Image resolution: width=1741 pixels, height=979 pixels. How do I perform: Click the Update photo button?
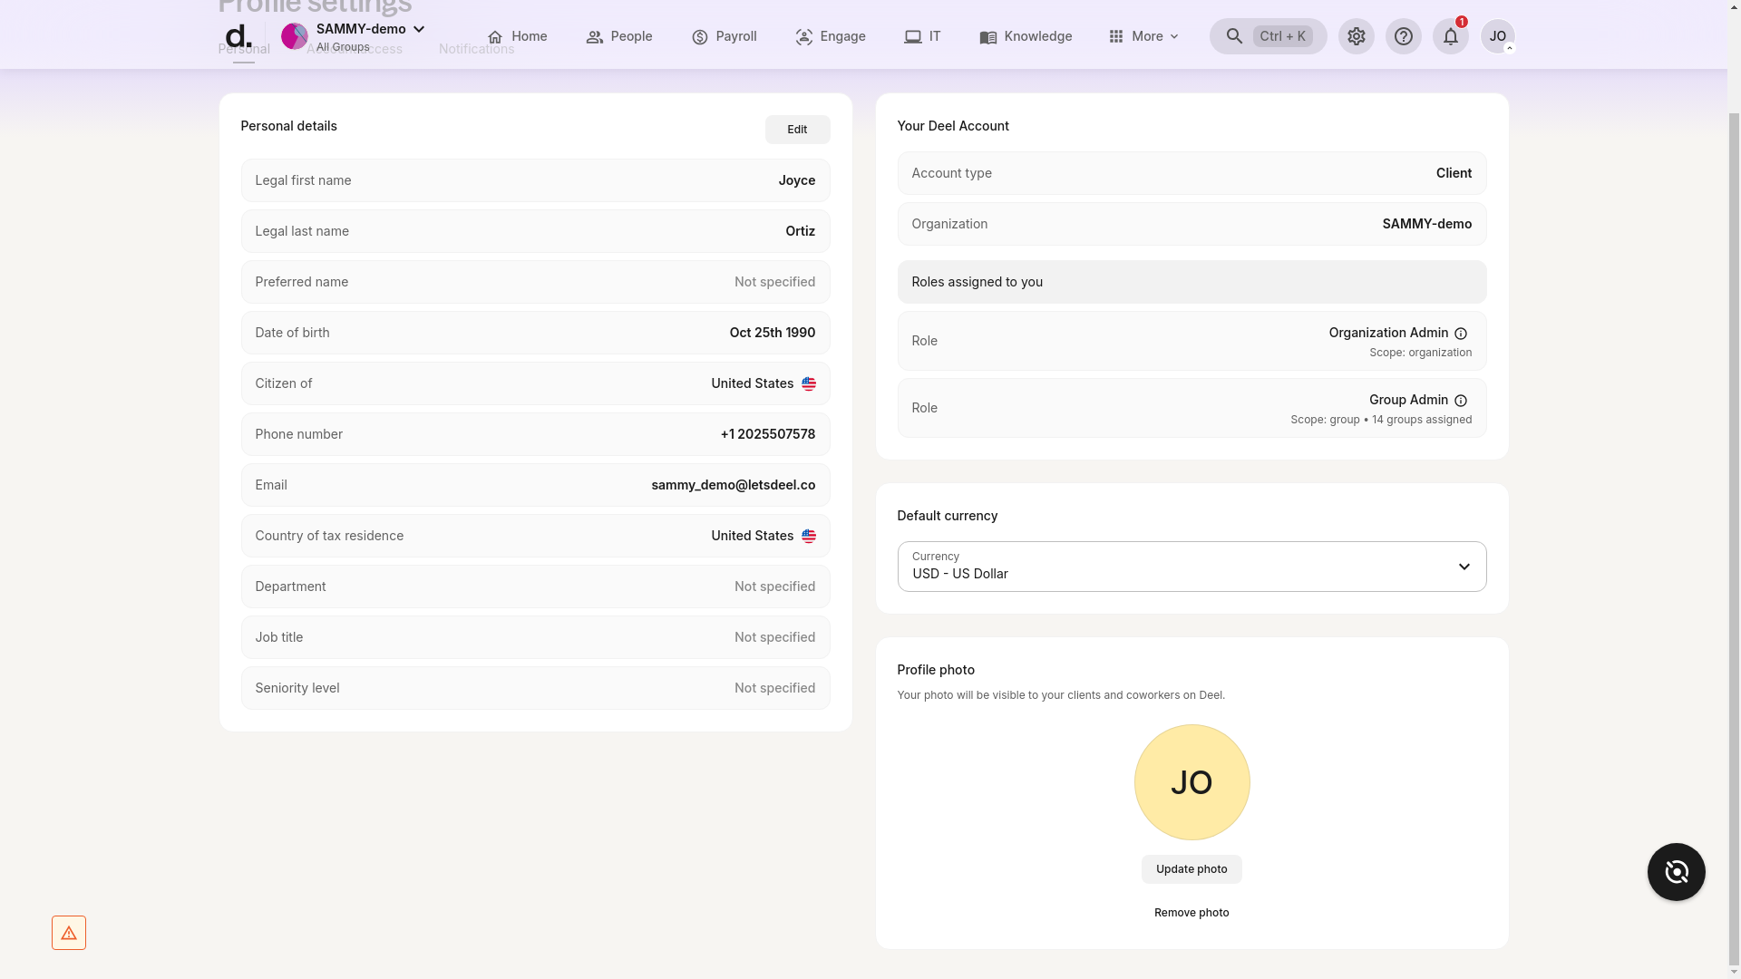tap(1191, 869)
